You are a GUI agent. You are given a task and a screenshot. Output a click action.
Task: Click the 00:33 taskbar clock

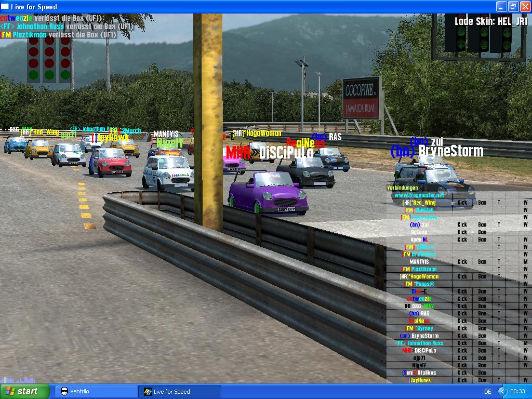pyautogui.click(x=518, y=392)
